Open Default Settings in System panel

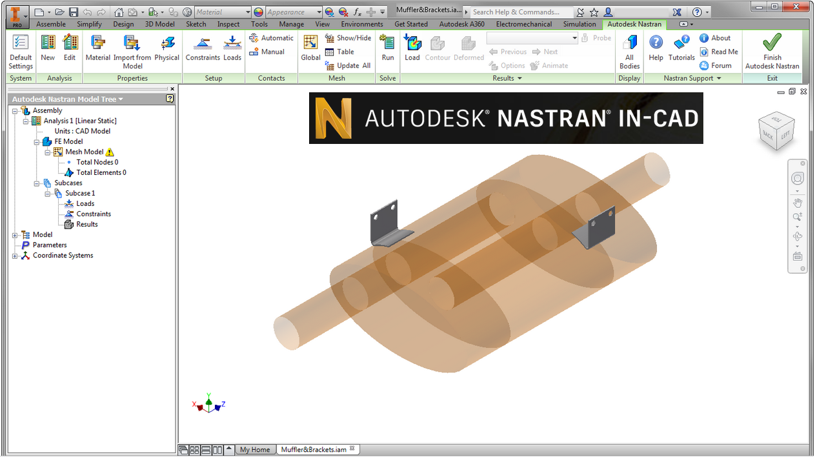tap(21, 52)
